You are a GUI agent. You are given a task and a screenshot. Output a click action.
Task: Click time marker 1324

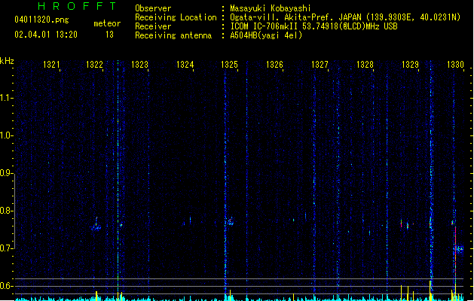[x=185, y=65]
